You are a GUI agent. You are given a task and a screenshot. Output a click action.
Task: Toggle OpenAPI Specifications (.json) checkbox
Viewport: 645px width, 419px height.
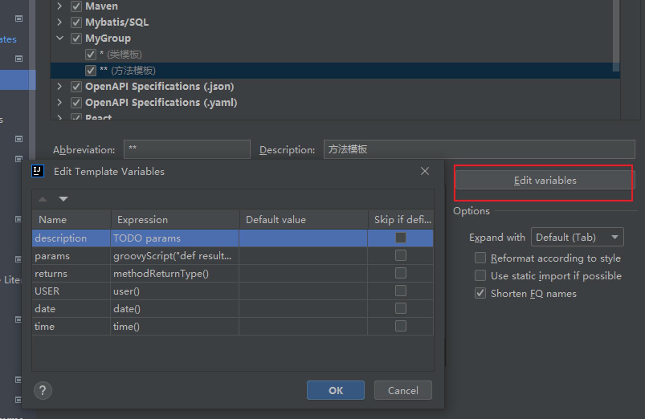coord(76,86)
